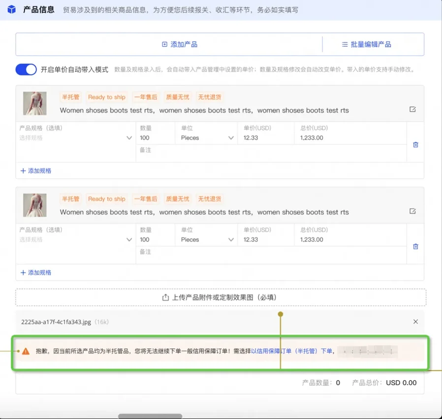Click edit icon on first product card
The width and height of the screenshot is (442, 419).
click(412, 109)
